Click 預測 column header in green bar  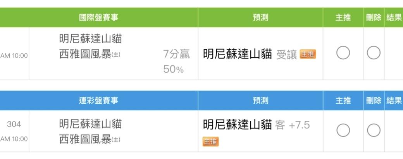[260, 17]
